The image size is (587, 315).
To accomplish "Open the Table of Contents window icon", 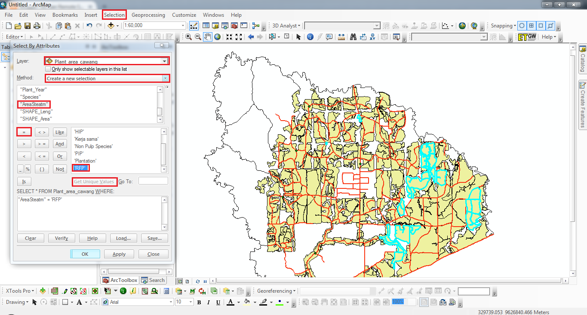I will (206, 26).
